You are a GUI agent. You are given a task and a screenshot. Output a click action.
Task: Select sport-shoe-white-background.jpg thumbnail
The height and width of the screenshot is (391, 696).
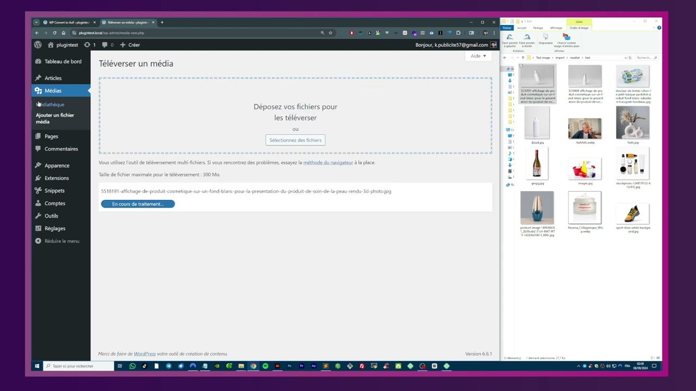[x=632, y=213]
